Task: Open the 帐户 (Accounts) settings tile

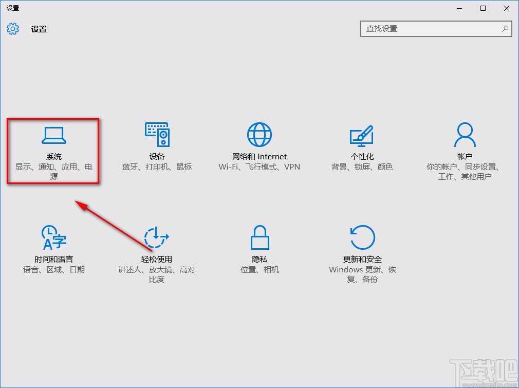Action: point(464,146)
